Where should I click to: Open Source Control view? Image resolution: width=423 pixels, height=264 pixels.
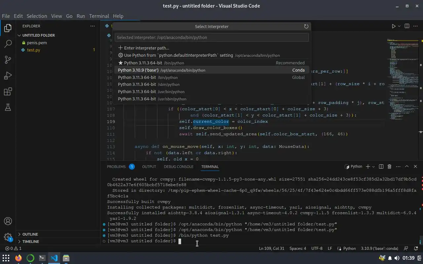[x=8, y=60]
